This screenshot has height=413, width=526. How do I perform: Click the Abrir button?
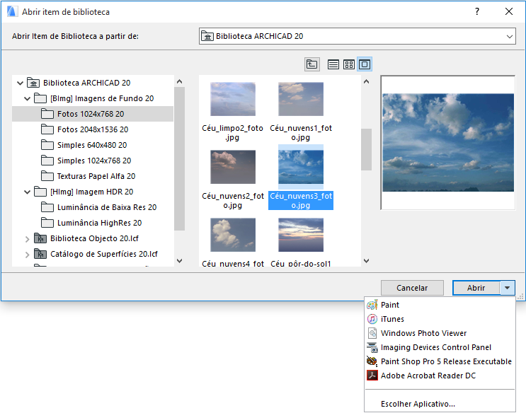[x=476, y=288]
